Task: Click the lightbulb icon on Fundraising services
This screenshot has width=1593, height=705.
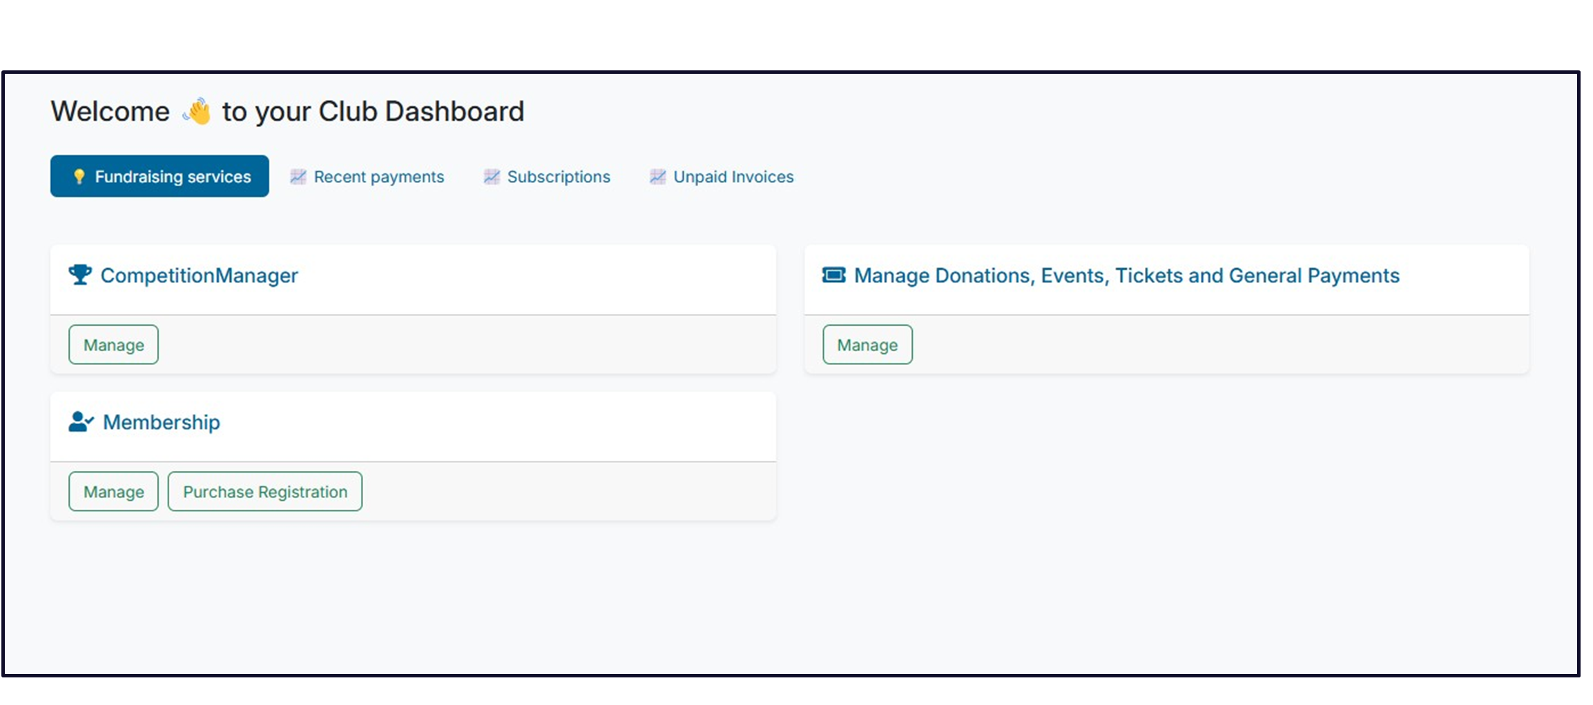Action: [79, 177]
